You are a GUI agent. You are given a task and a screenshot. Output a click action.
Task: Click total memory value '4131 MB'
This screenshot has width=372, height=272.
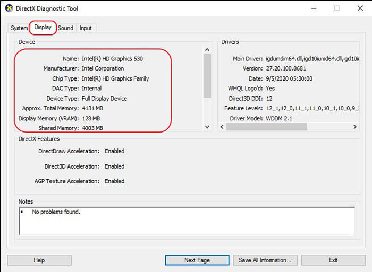[92, 108]
